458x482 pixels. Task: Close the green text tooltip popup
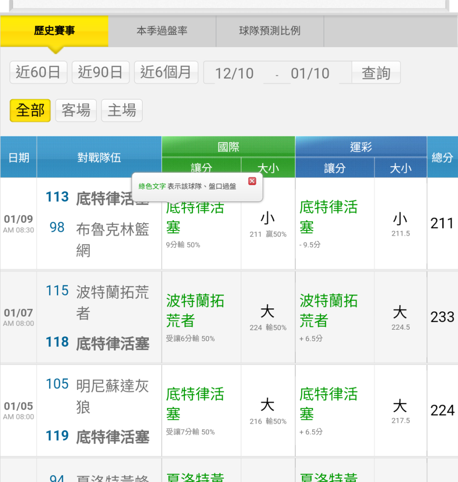pyautogui.click(x=252, y=181)
